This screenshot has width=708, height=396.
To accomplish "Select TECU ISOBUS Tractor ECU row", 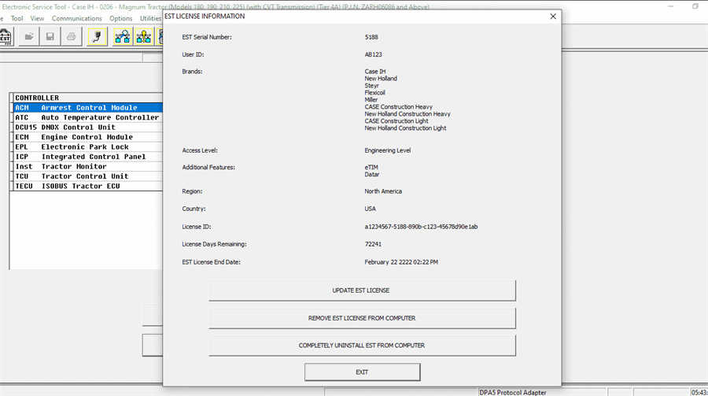I will tap(87, 187).
